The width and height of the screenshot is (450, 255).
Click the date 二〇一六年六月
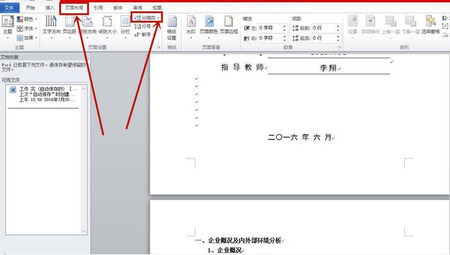[300, 137]
